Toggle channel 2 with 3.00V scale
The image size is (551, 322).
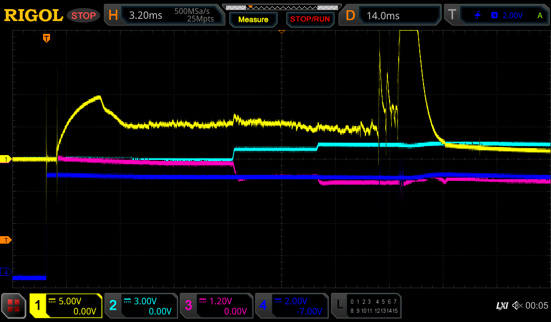click(141, 306)
